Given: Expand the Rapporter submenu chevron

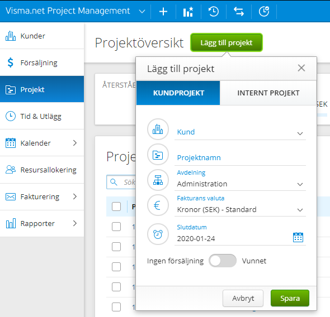Looking at the screenshot, I should coord(75,223).
